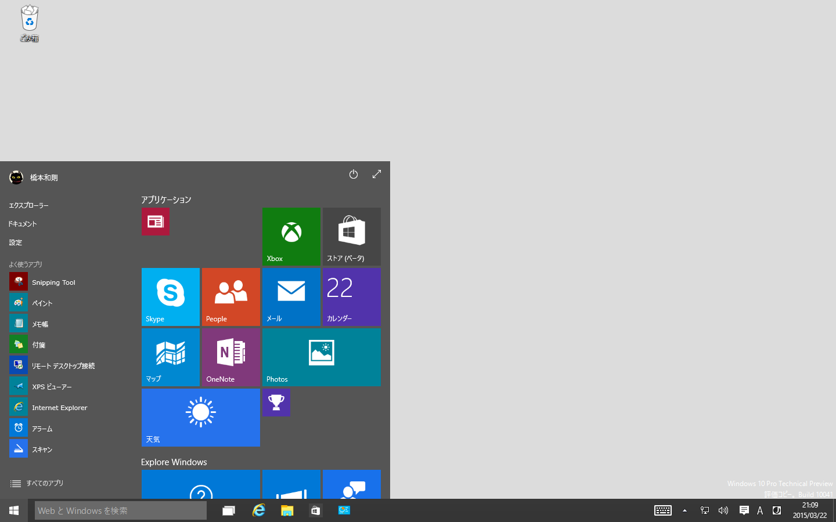836x522 pixels.
Task: Open Internet Explorer on the taskbar
Action: click(x=258, y=510)
